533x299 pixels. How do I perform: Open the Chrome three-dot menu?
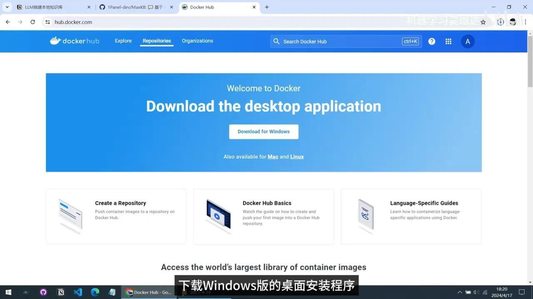tap(526, 22)
